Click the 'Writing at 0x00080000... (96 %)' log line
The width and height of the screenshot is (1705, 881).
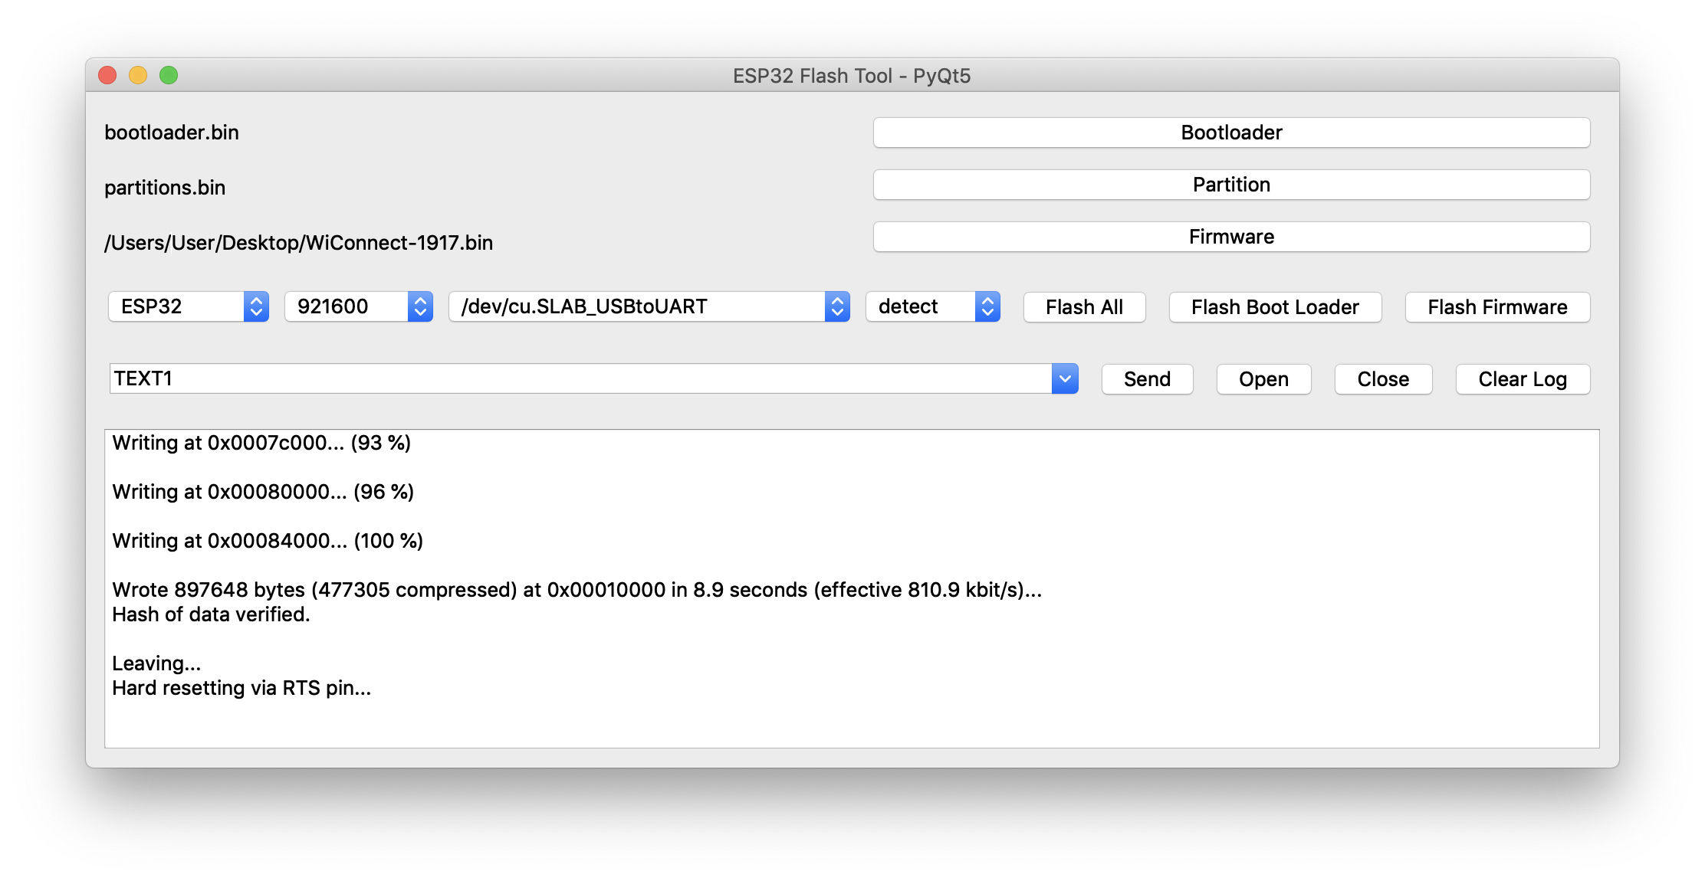click(x=263, y=492)
